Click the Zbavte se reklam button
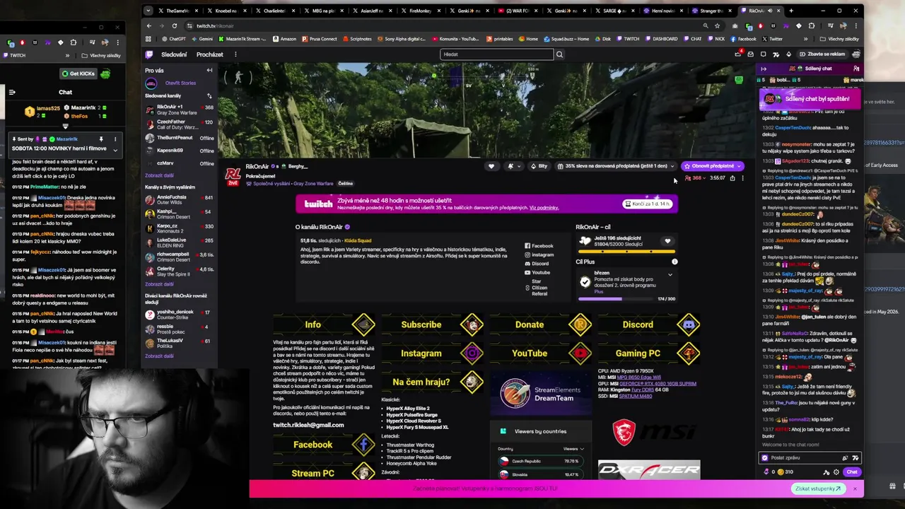This screenshot has width=905, height=509. [x=822, y=54]
